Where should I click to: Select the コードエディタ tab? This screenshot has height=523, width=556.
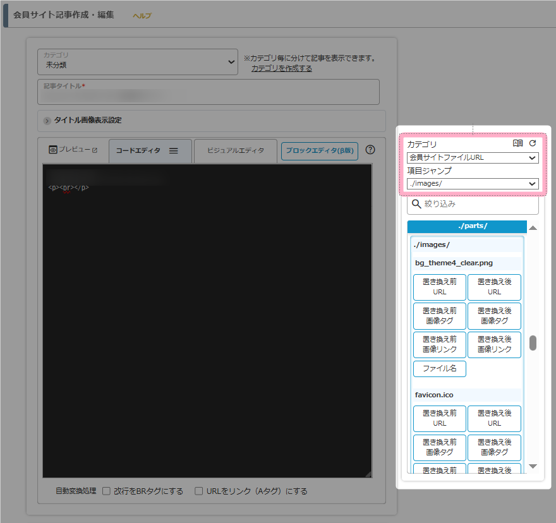pyautogui.click(x=138, y=151)
